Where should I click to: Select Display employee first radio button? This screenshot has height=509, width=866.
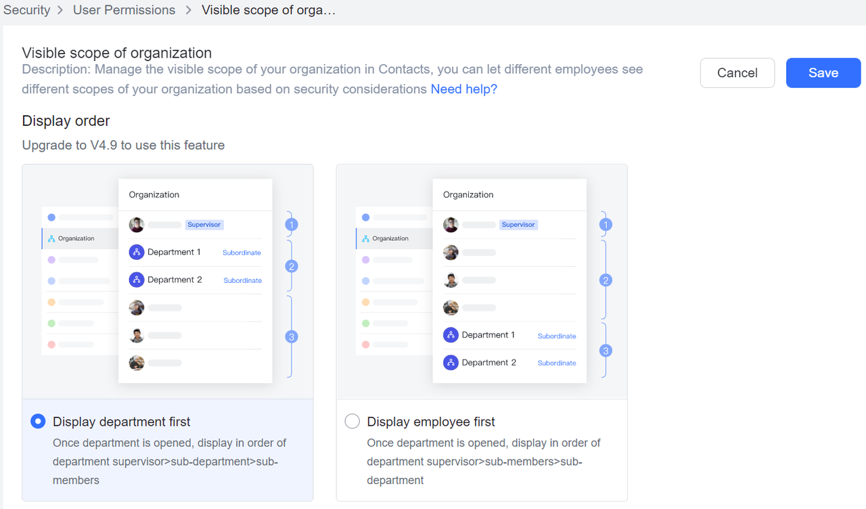coord(352,422)
